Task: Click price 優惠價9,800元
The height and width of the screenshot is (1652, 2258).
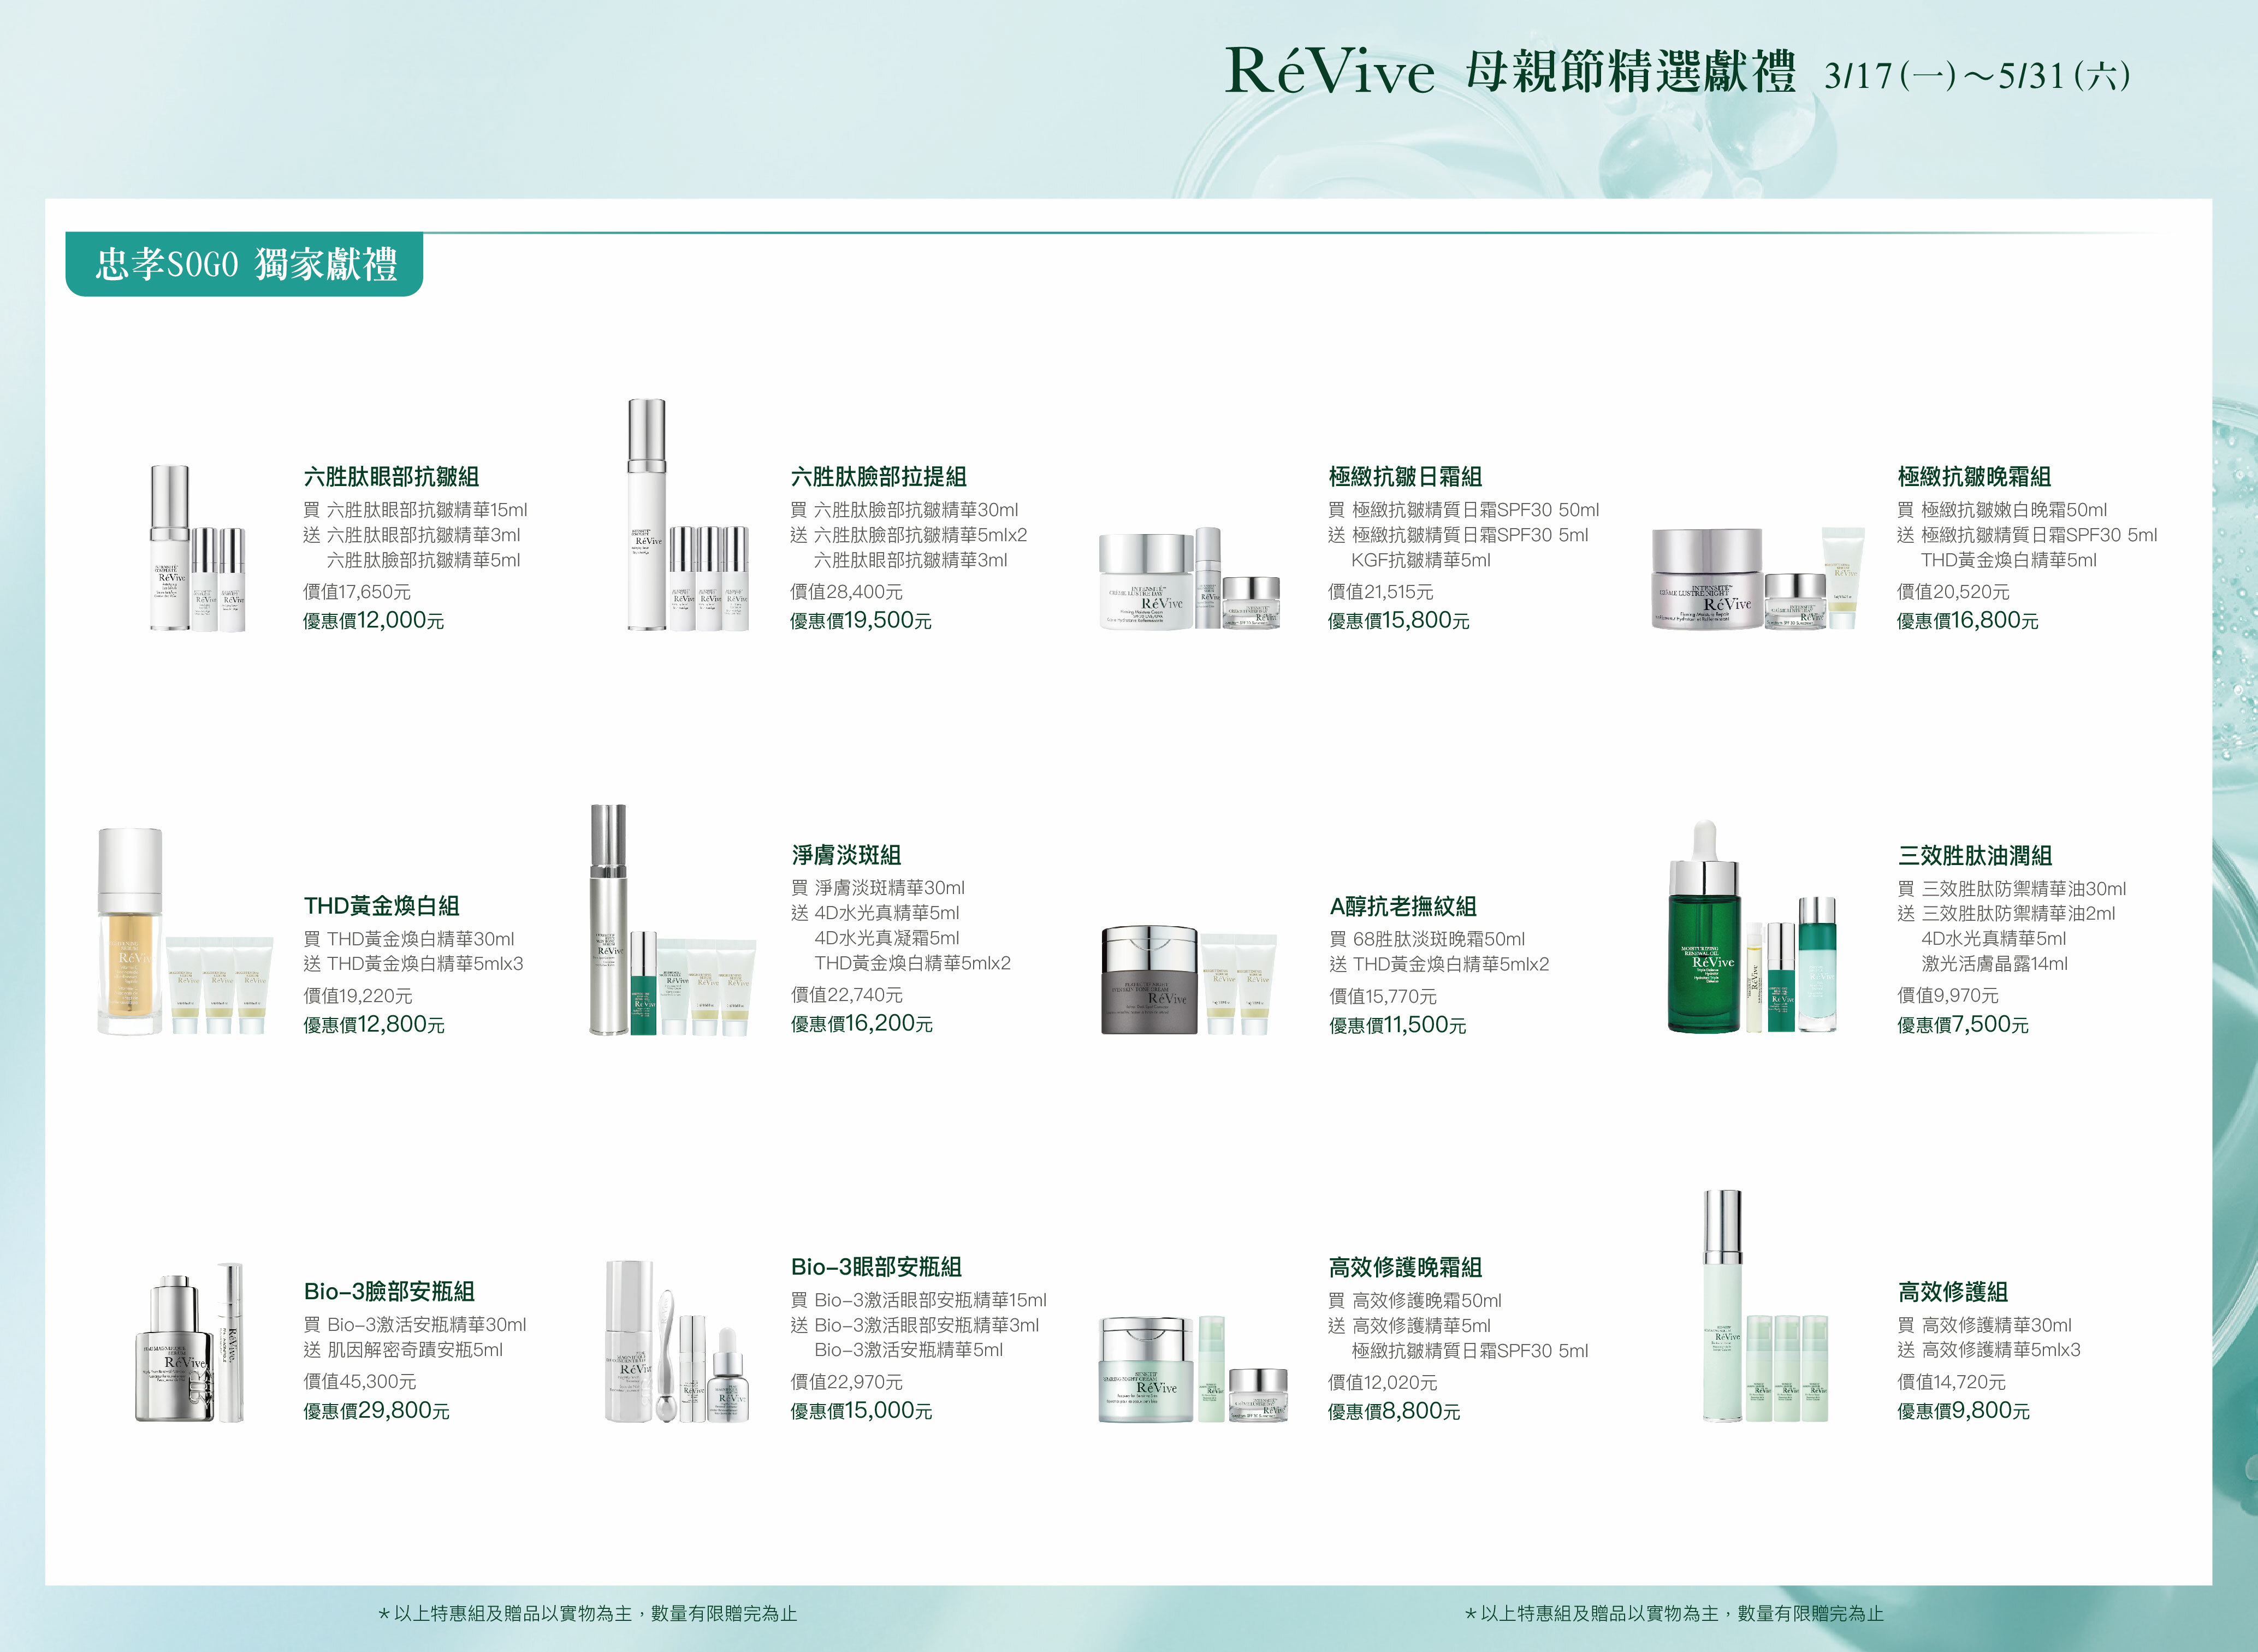Action: pyautogui.click(x=1962, y=1411)
